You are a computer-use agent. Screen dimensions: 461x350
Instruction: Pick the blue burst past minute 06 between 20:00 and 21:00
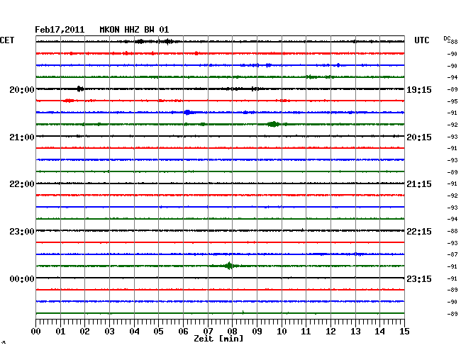point(187,112)
